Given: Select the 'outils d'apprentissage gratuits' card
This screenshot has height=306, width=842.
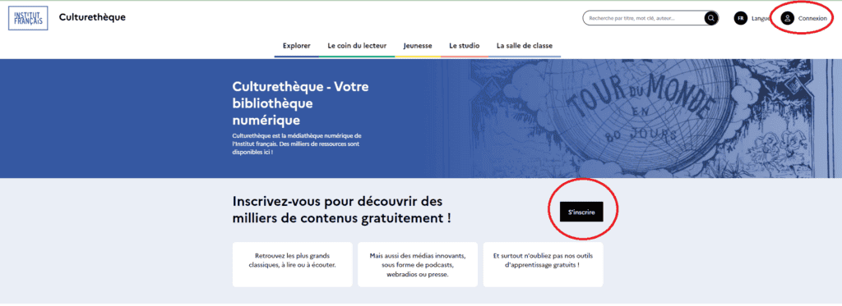Looking at the screenshot, I should pyautogui.click(x=543, y=264).
